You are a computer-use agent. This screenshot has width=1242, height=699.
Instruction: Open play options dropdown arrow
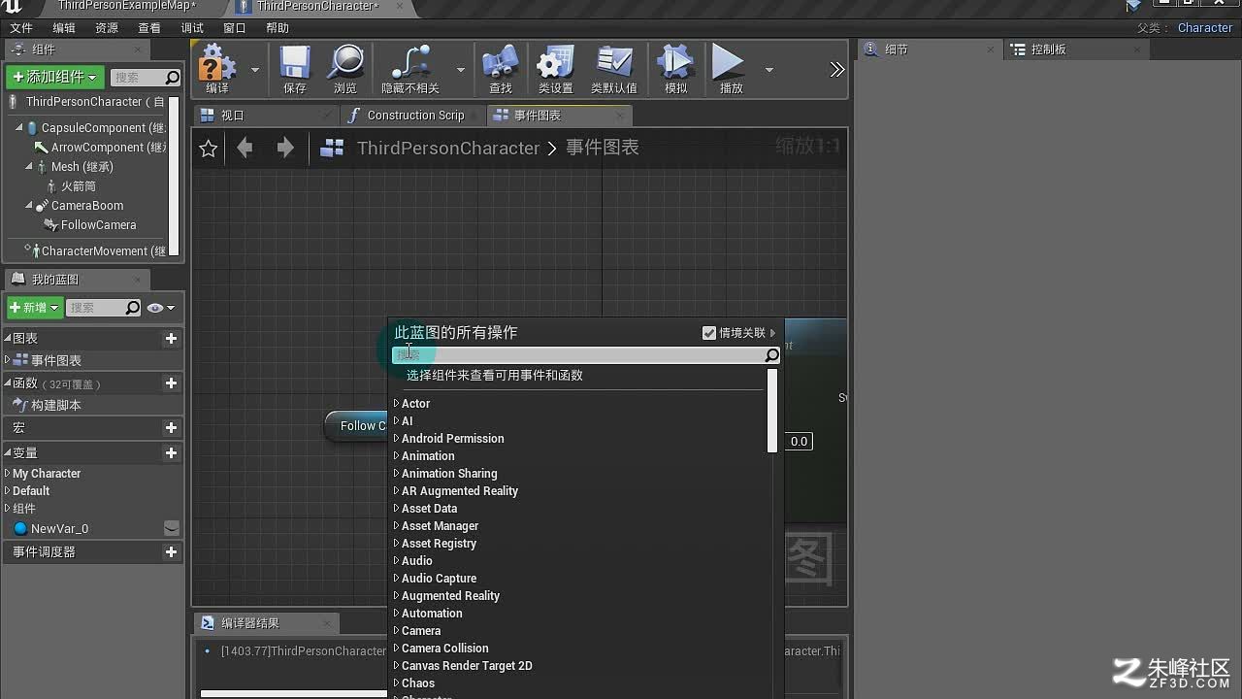coord(768,70)
